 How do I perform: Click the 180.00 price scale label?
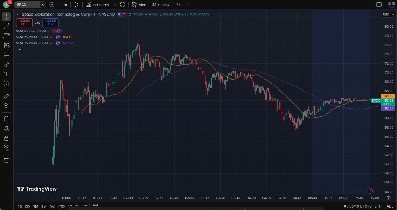click(388, 27)
